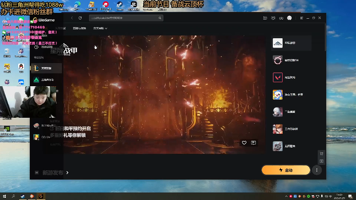Image resolution: width=356 pixels, height=200 pixels.
Task: Open the orange-haired character game entry
Action: (x=292, y=129)
